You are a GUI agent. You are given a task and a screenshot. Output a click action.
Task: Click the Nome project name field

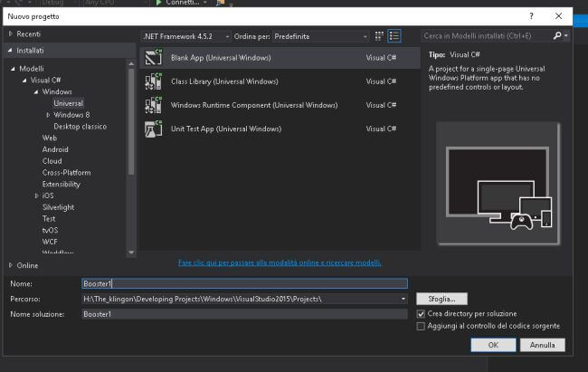[x=244, y=284]
